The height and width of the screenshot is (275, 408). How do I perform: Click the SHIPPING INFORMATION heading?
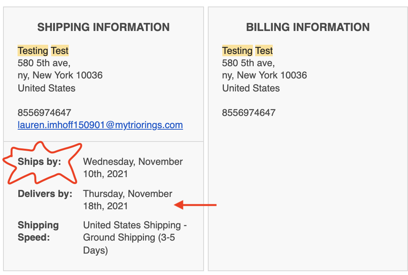(x=103, y=27)
